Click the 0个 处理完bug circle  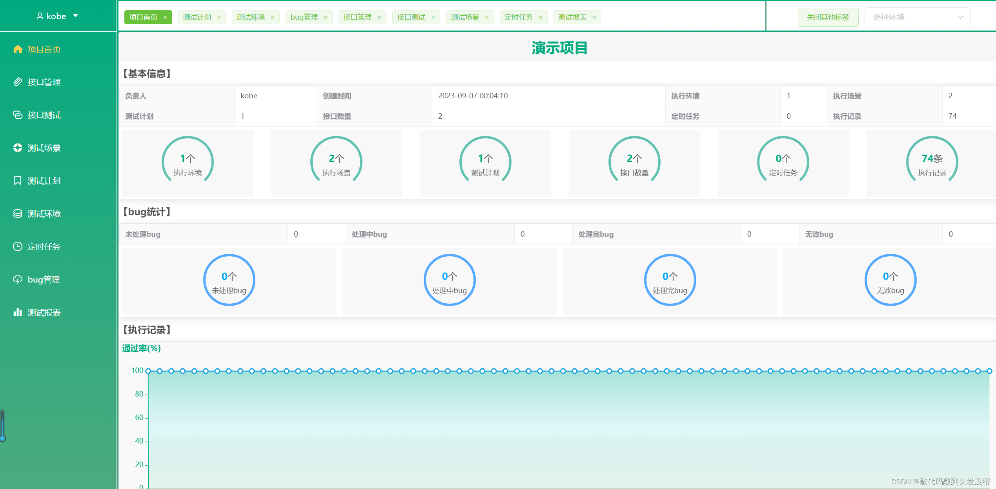[670, 280]
